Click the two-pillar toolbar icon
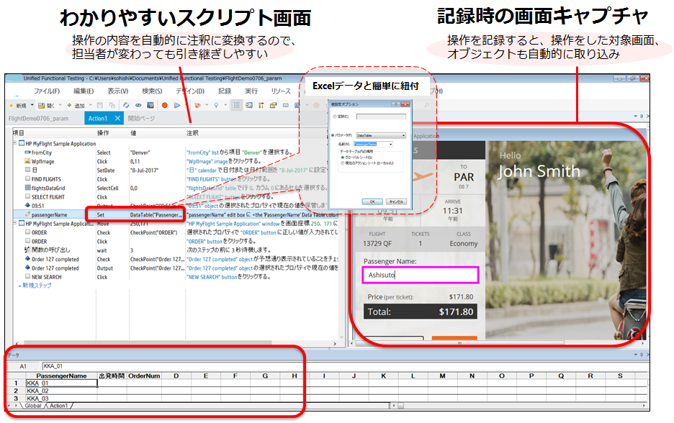Screen dimensions: 674x423 [261, 105]
